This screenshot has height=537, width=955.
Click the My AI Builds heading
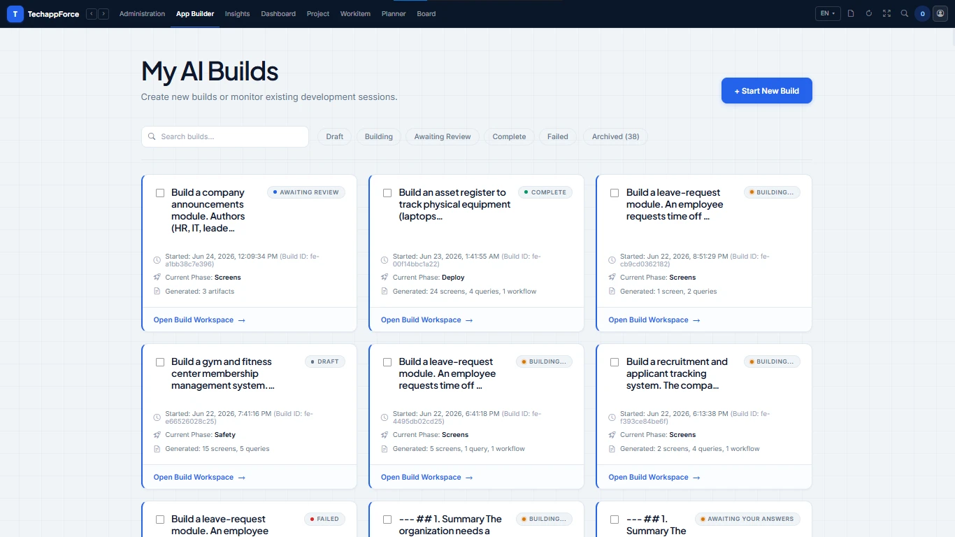[x=210, y=71]
